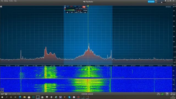Screen dimensions: 176x99
Task: Click the upper-right small waterfall control button
Action: (x=3, y=89)
